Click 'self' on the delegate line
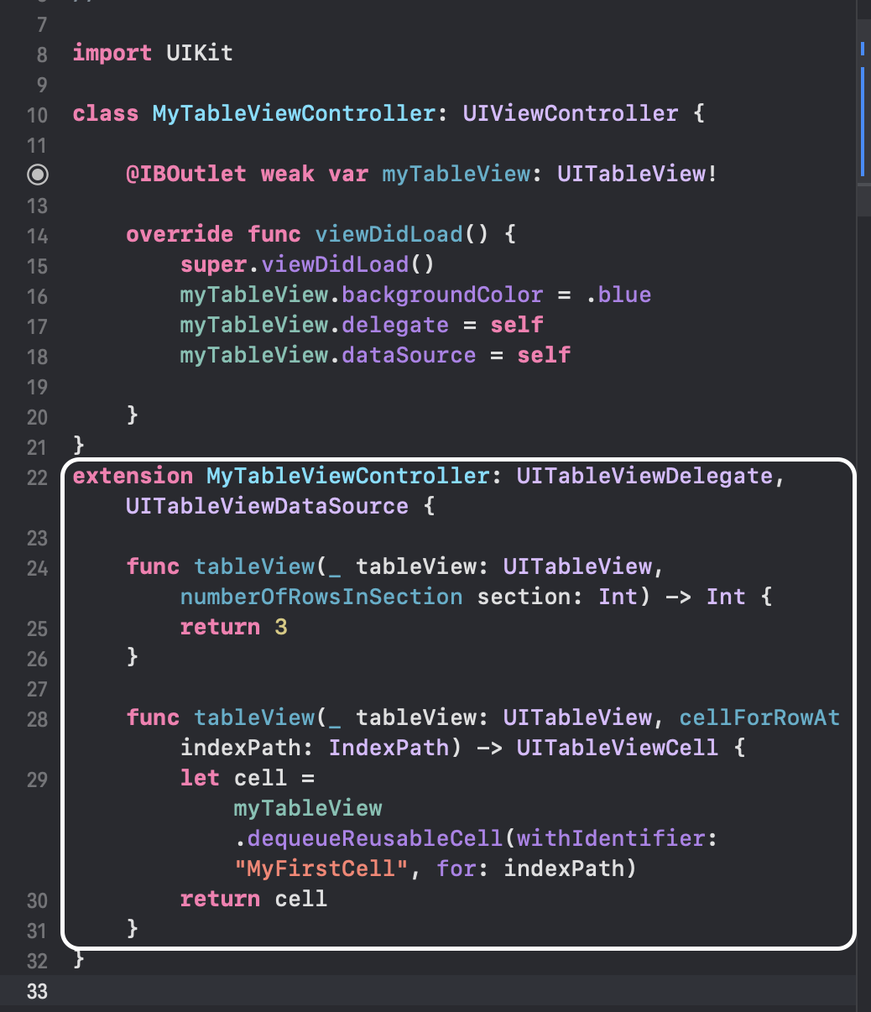 click(x=517, y=325)
